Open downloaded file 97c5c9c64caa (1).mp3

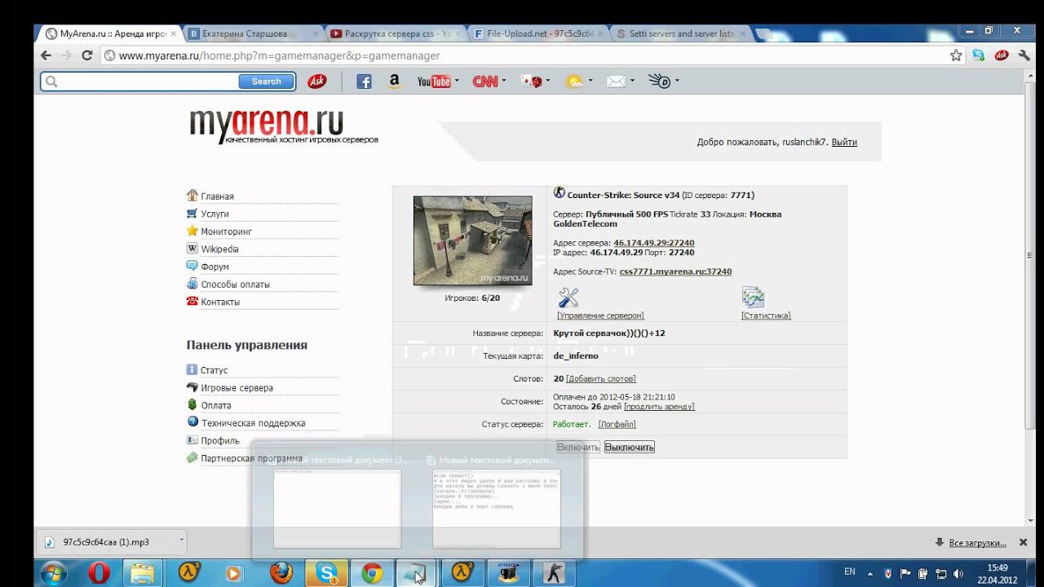[106, 542]
